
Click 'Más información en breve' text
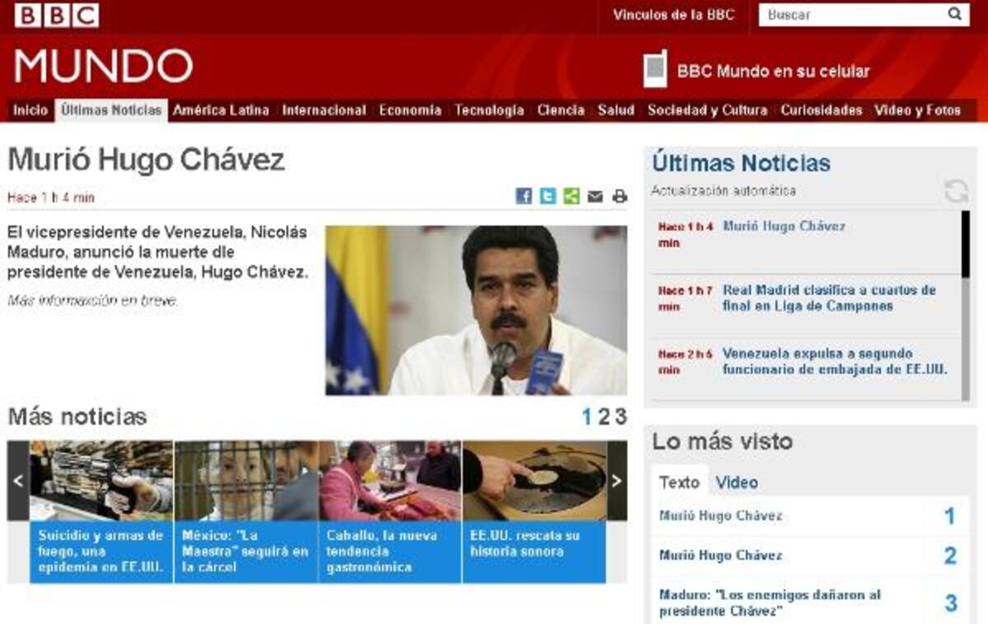(x=93, y=300)
